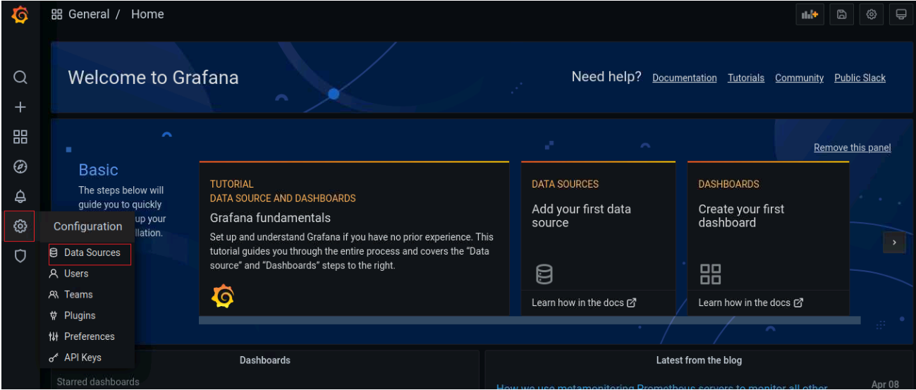The image size is (916, 390).
Task: Select Teams from the Configuration menu
Action: (x=87, y=295)
